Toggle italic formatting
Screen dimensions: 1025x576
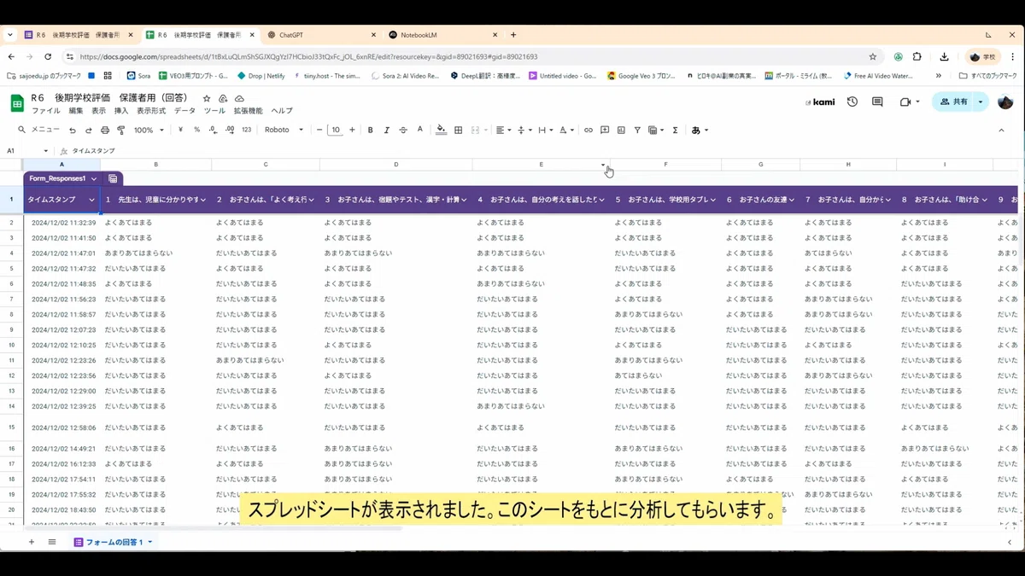[x=386, y=131]
